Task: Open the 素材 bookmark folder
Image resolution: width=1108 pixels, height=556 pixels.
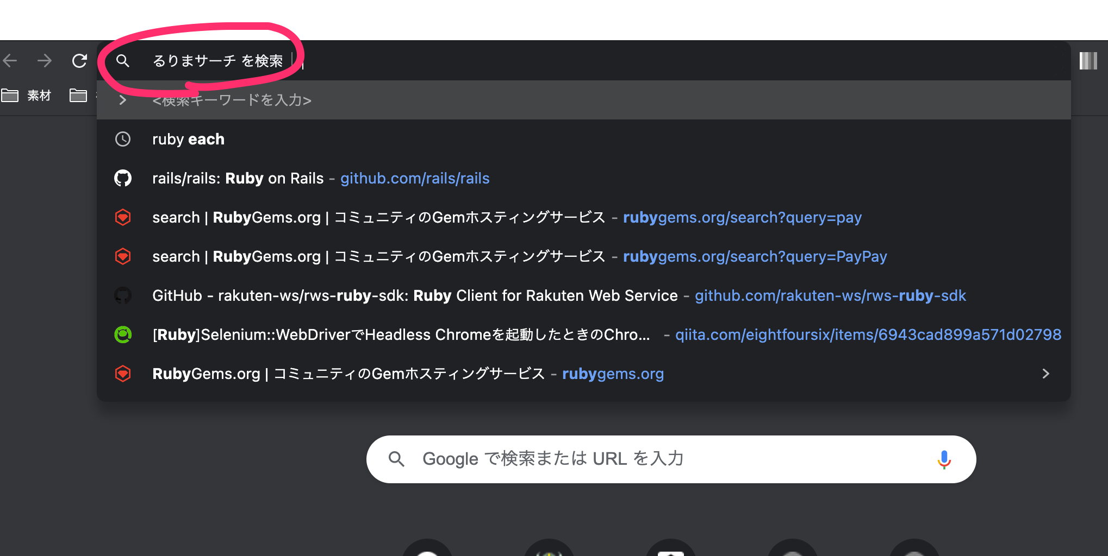Action: (26, 96)
